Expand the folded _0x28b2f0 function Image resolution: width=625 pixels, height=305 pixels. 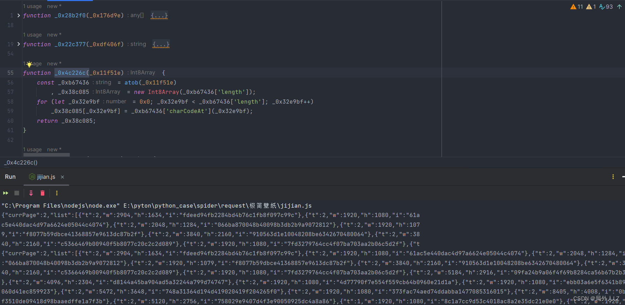tap(18, 15)
